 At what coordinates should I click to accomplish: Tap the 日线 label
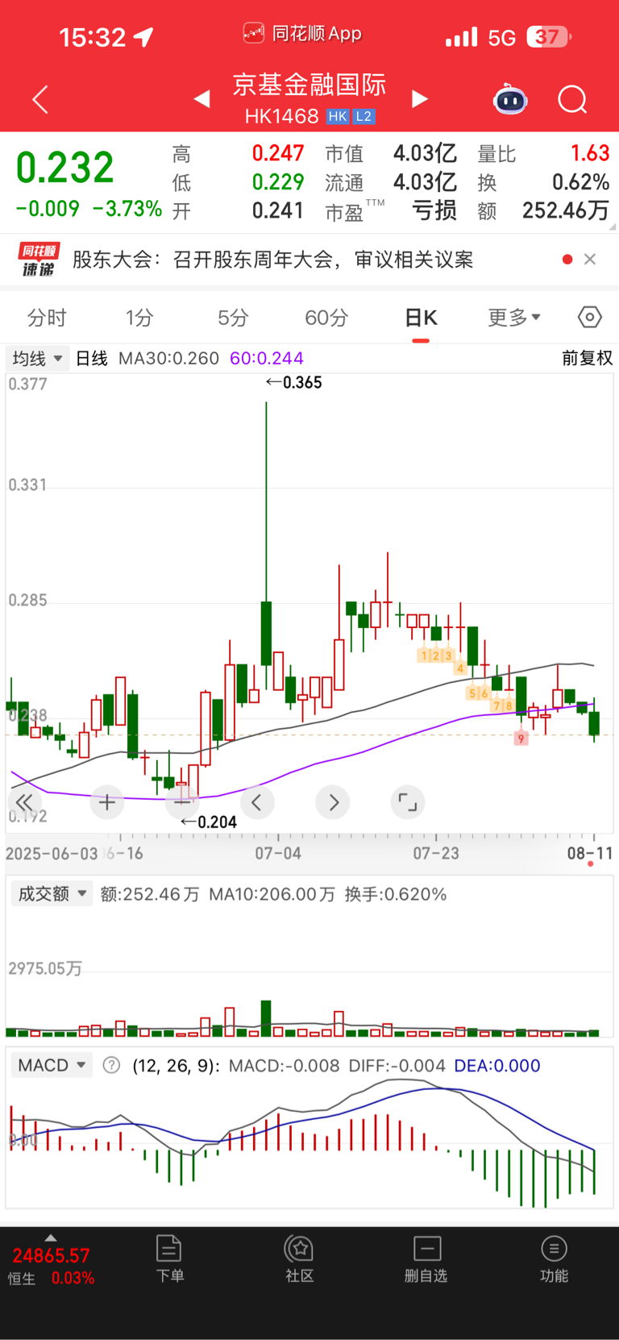[92, 358]
